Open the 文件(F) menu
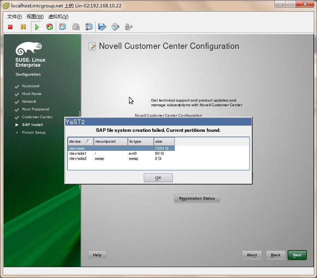Viewport: 317px width, 278px height. [x=15, y=17]
